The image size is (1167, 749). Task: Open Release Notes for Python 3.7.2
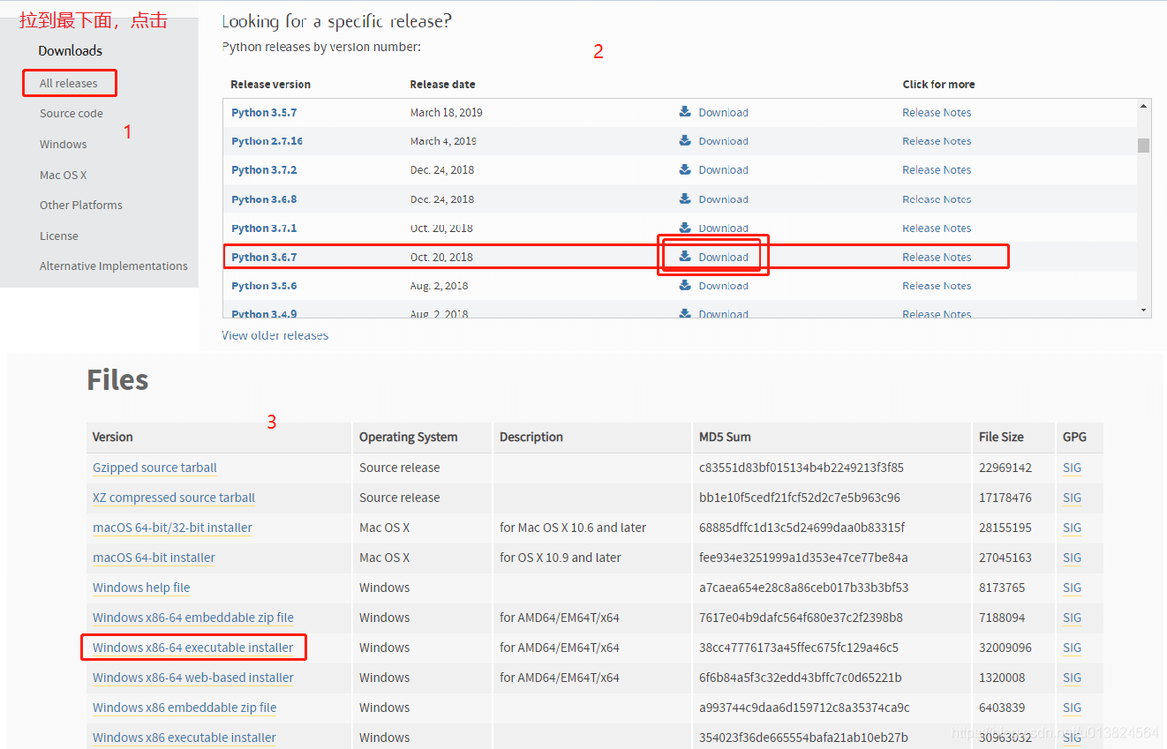point(937,170)
